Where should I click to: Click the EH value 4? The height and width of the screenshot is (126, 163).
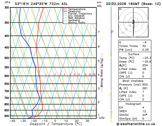coord(143,108)
